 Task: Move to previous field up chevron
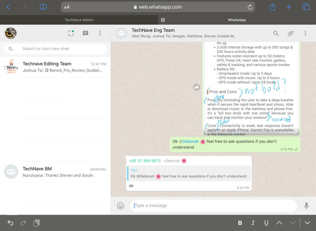coord(279,223)
